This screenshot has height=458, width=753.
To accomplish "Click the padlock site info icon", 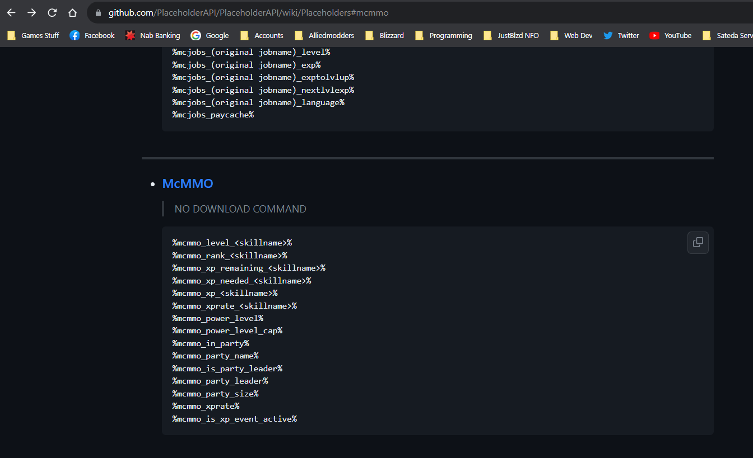I will point(98,12).
